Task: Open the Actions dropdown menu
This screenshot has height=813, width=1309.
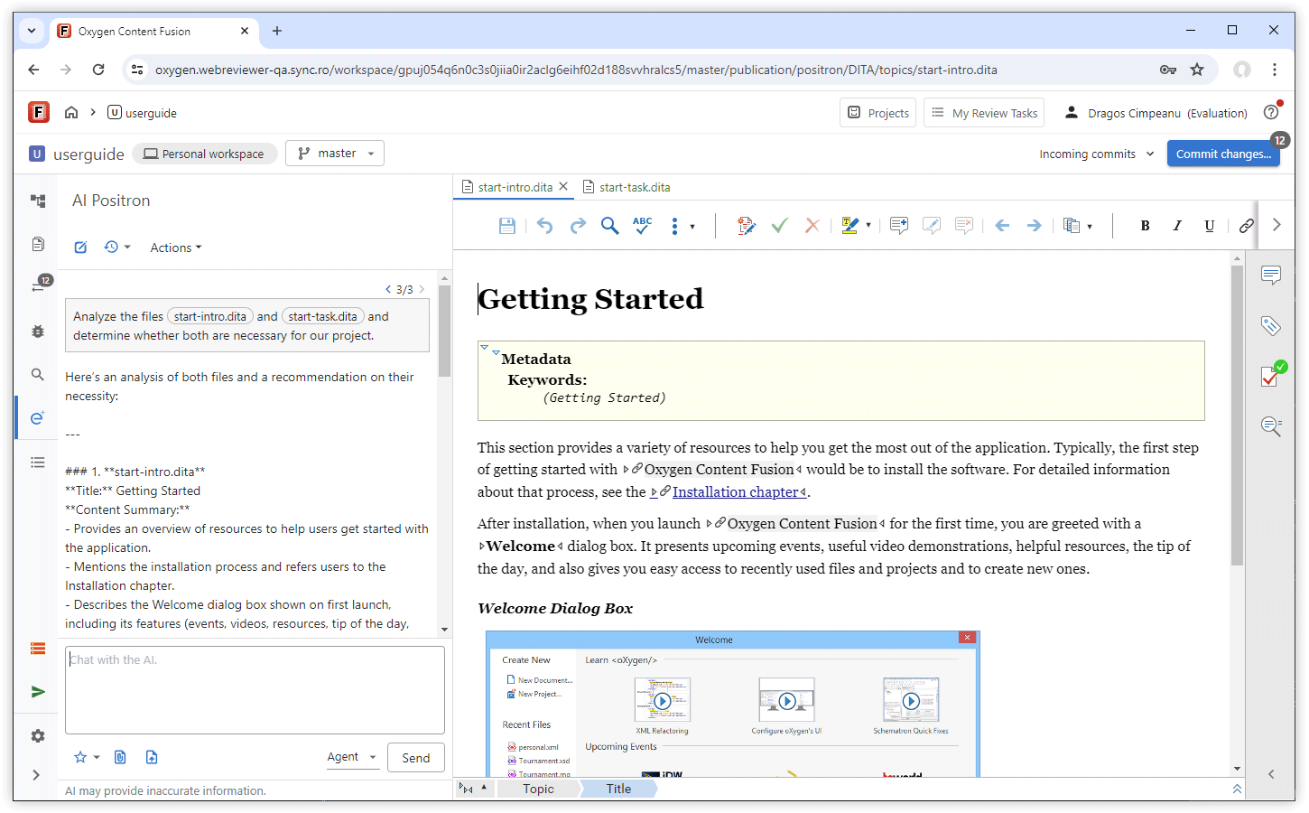Action: (x=176, y=248)
